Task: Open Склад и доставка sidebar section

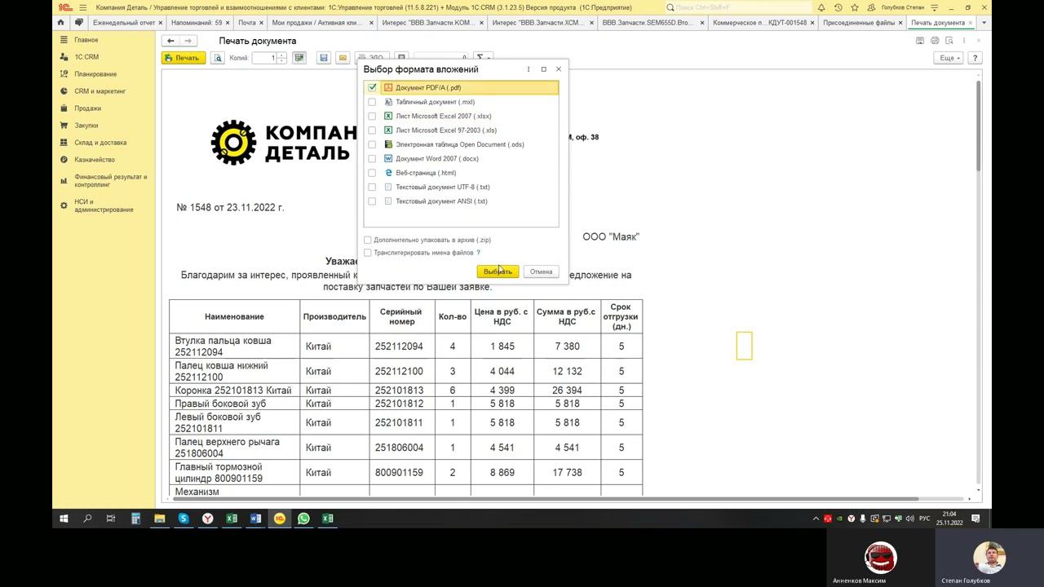Action: click(100, 143)
